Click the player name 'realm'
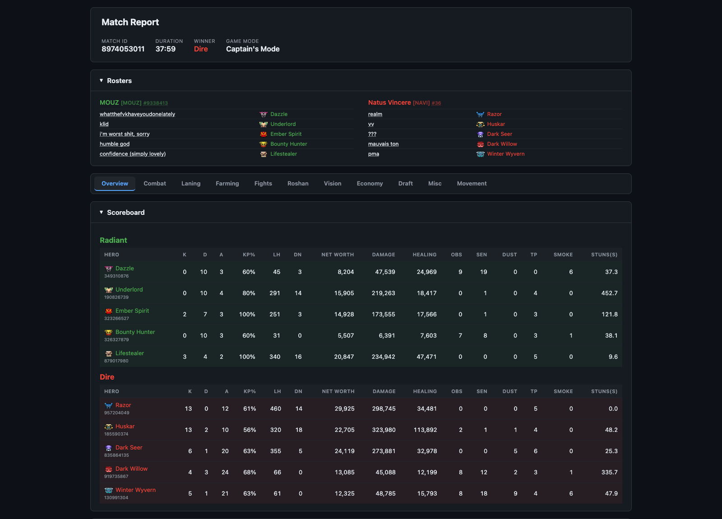The image size is (722, 519). (375, 115)
